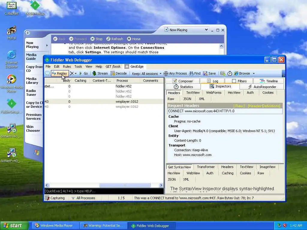The width and height of the screenshot is (307, 230).
Task: Switch to the Timeline tab
Action: coord(268,81)
